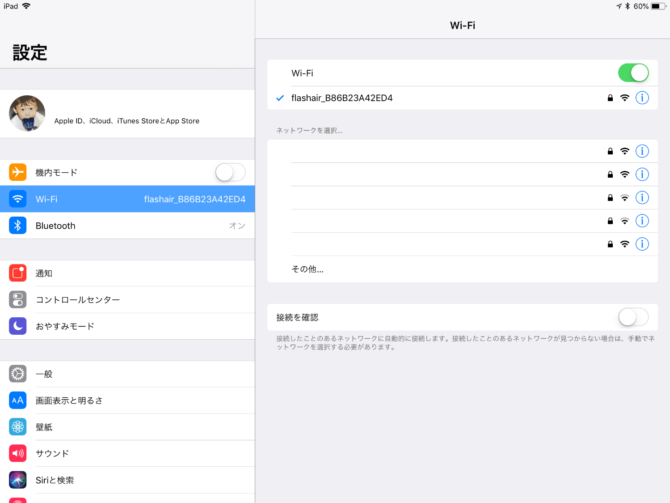Open Siriと検索 settings

(x=127, y=480)
